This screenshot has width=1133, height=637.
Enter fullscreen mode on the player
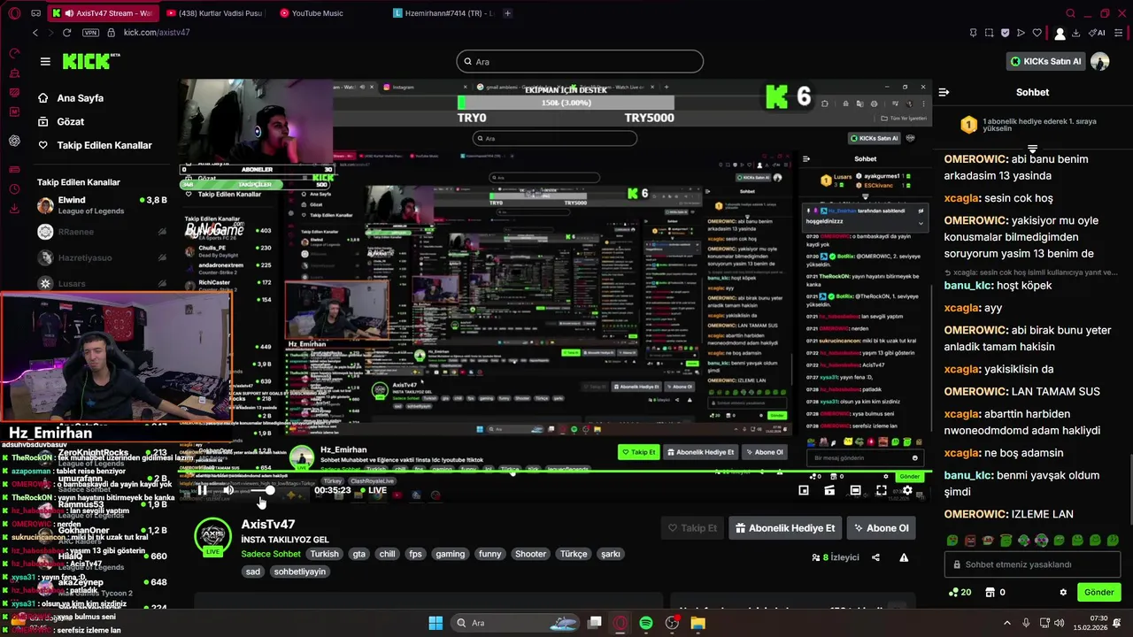882,490
